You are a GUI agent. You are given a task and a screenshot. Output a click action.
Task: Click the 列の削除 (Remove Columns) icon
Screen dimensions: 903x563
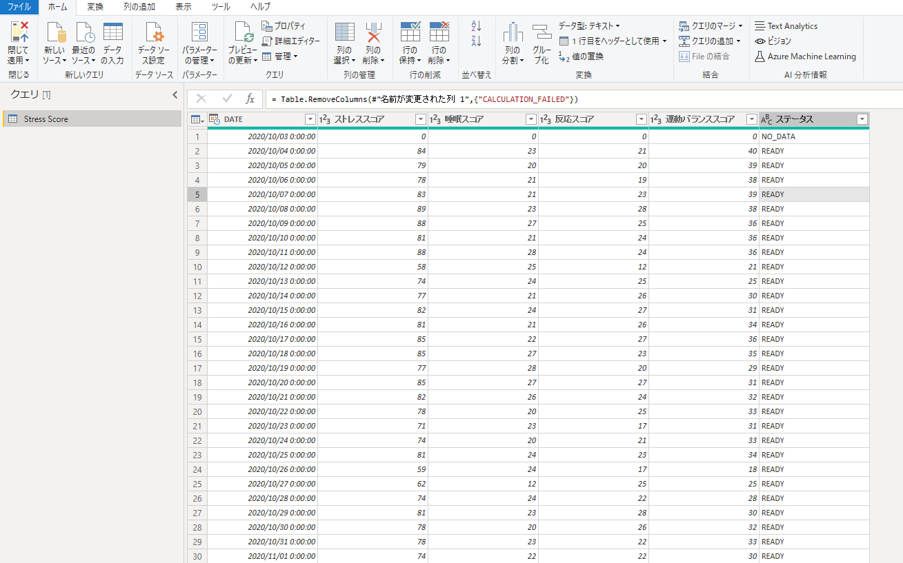click(x=373, y=32)
